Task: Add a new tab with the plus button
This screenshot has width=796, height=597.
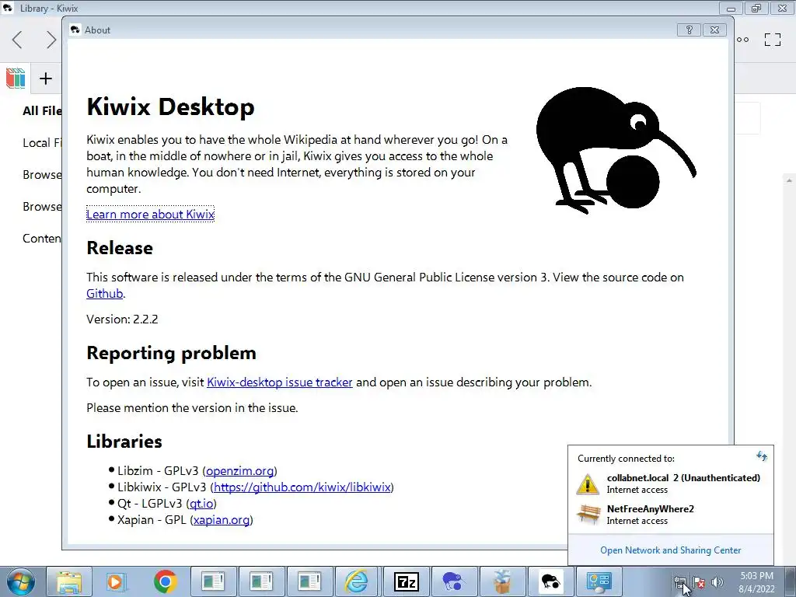Action: point(46,79)
